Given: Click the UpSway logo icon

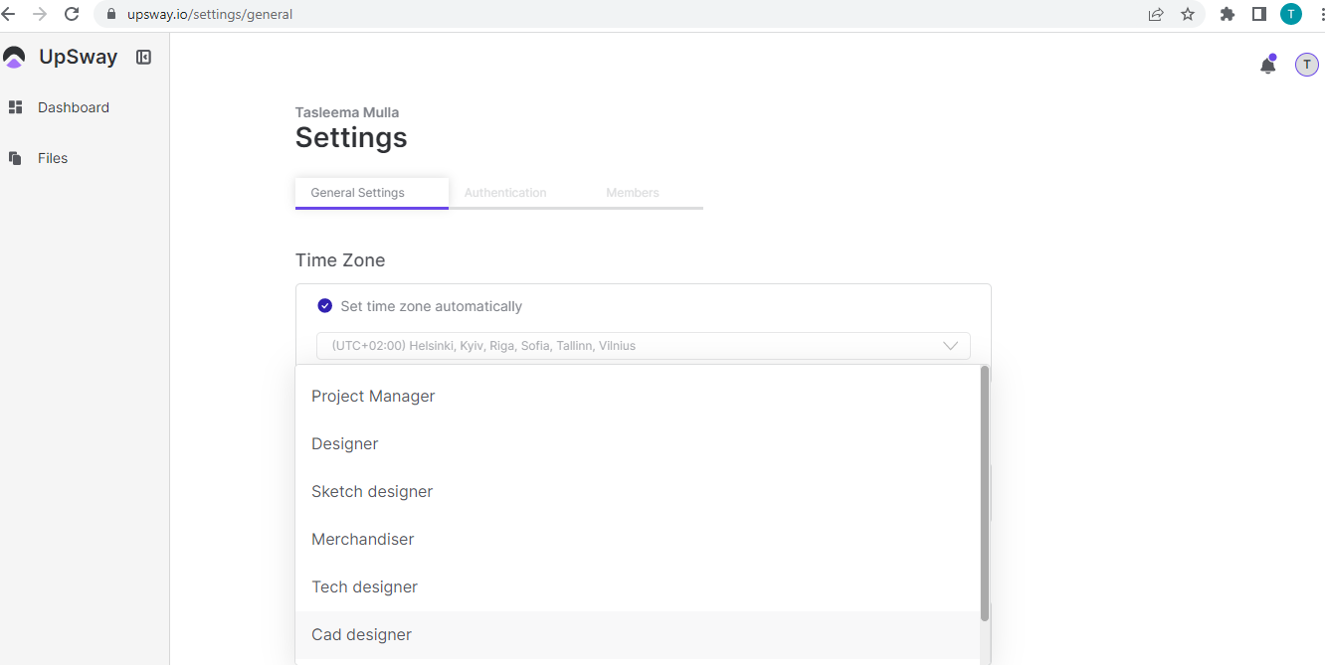Looking at the screenshot, I should [14, 58].
